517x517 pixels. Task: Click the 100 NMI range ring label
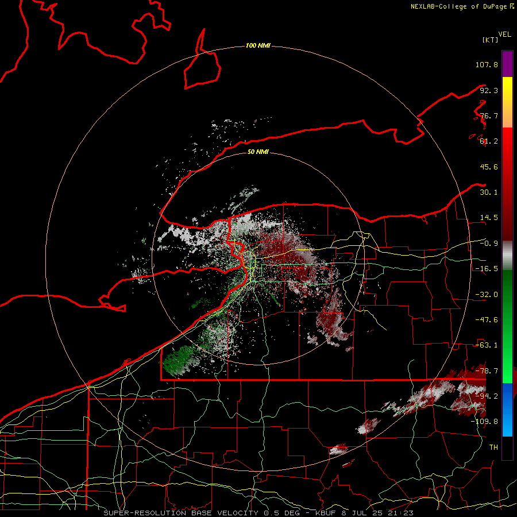coord(258,45)
